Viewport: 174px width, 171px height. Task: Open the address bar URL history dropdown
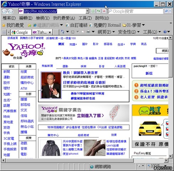coord(88,11)
